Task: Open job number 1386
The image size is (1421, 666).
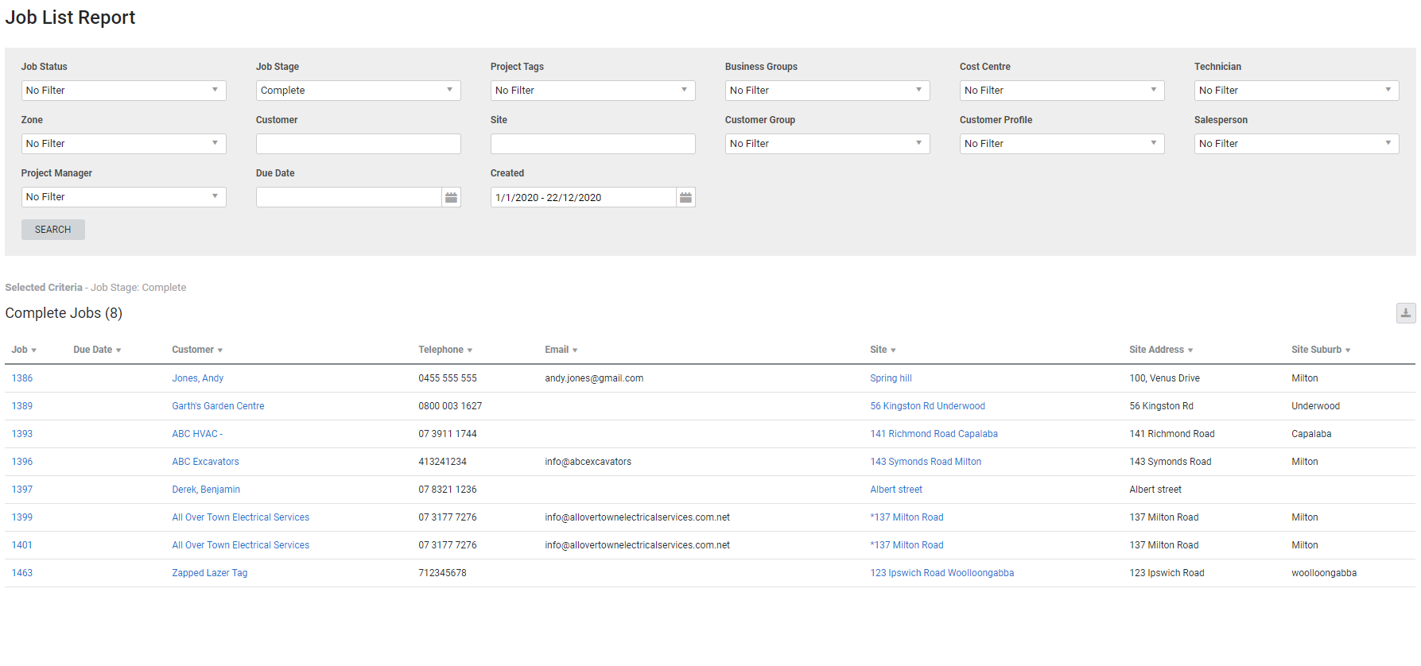Action: 22,378
